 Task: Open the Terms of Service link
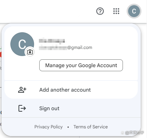click(91, 127)
